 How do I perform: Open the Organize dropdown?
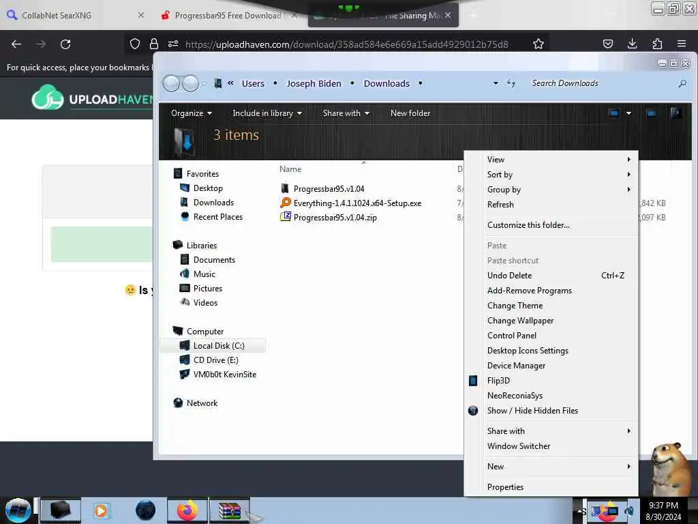pos(192,113)
